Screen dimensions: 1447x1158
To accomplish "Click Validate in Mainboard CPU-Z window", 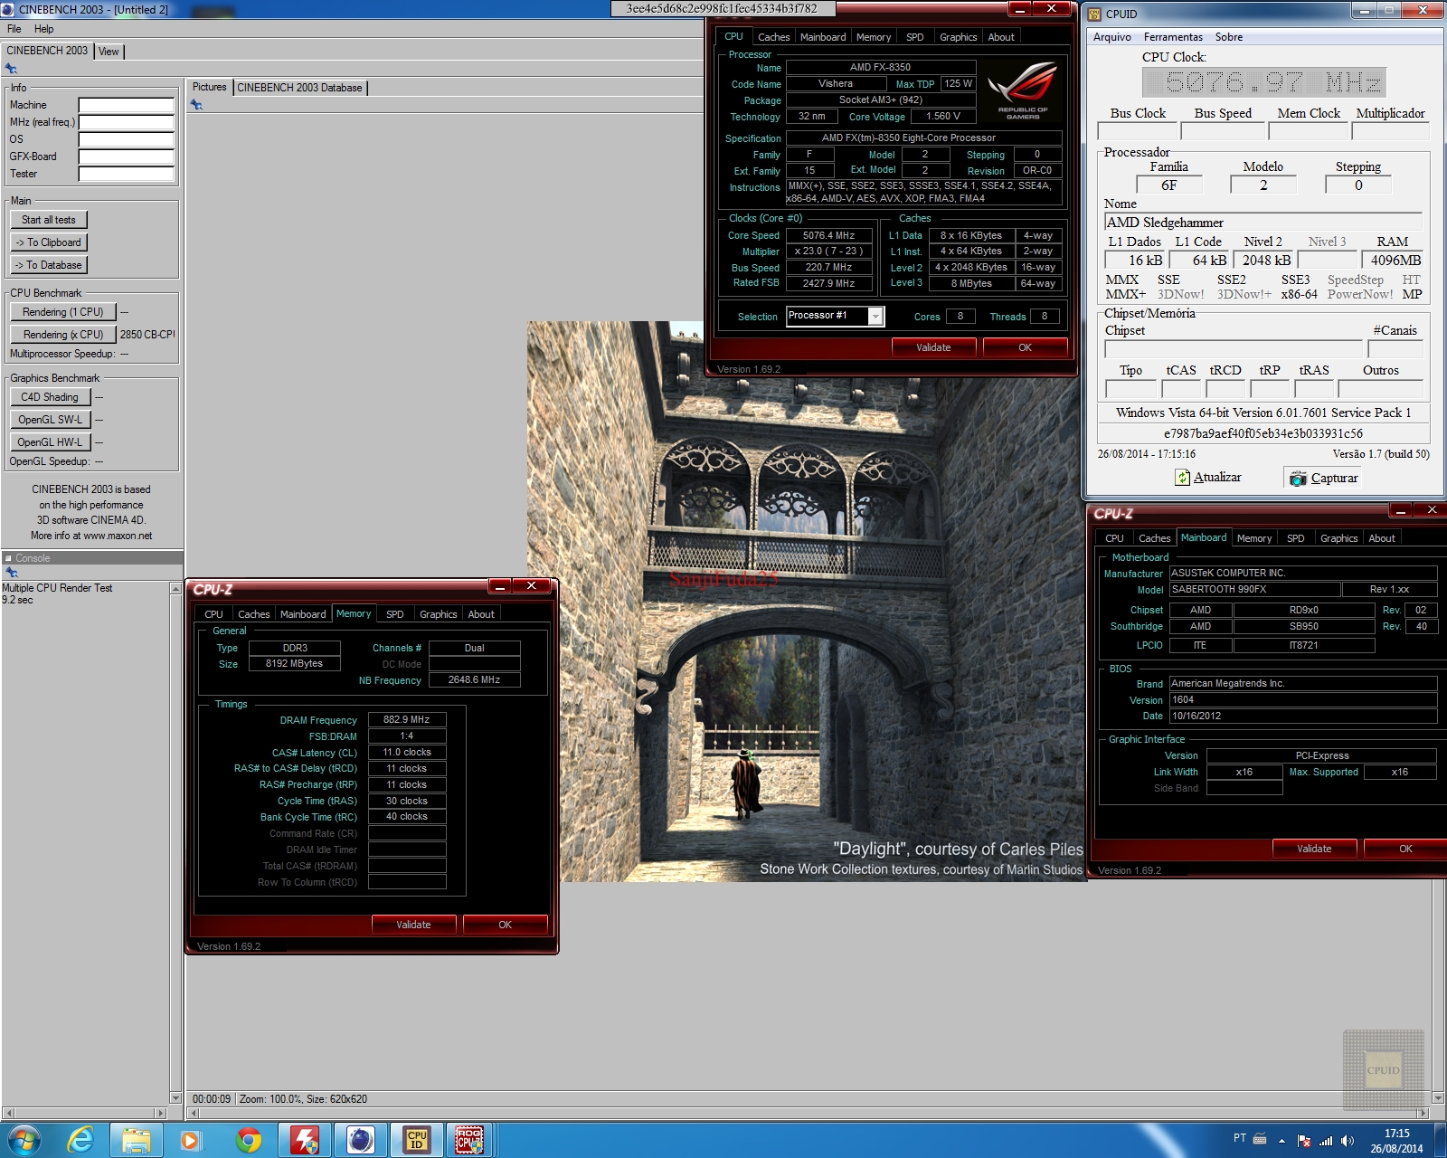I will (1314, 849).
